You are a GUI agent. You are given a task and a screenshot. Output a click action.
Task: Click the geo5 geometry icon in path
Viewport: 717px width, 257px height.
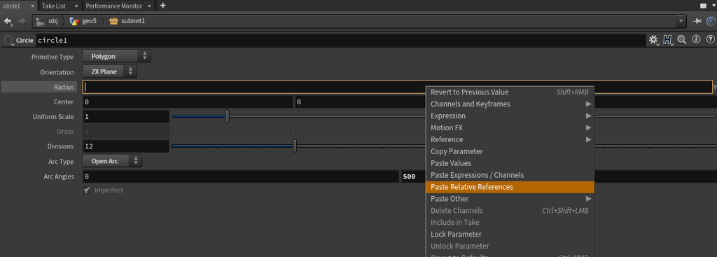74,21
